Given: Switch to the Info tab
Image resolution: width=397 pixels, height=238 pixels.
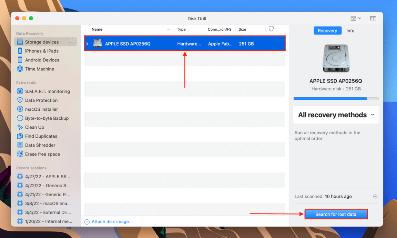Looking at the screenshot, I should (350, 31).
